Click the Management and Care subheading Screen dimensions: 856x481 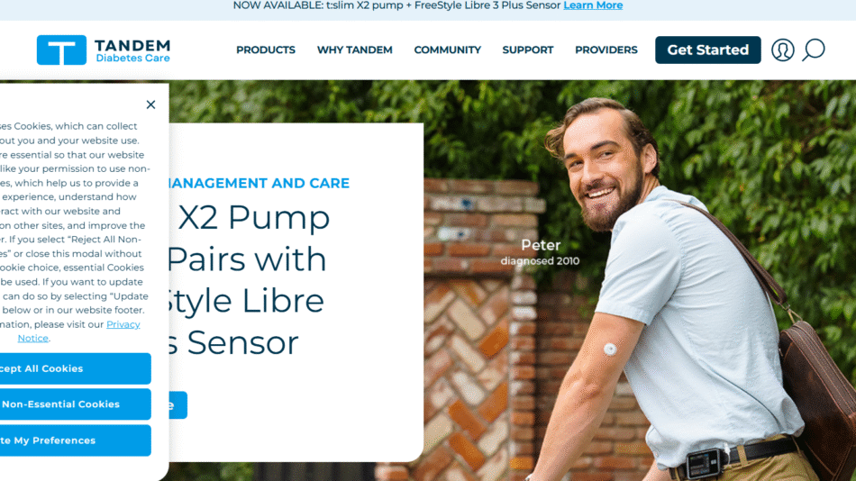(259, 183)
